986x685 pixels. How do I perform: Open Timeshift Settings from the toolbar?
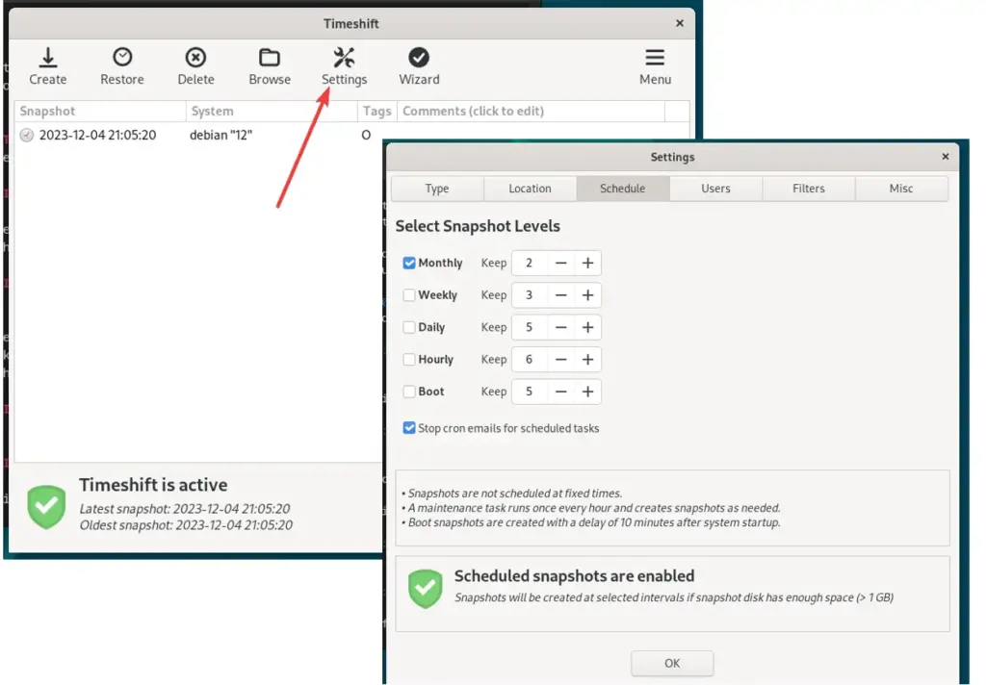coord(344,66)
